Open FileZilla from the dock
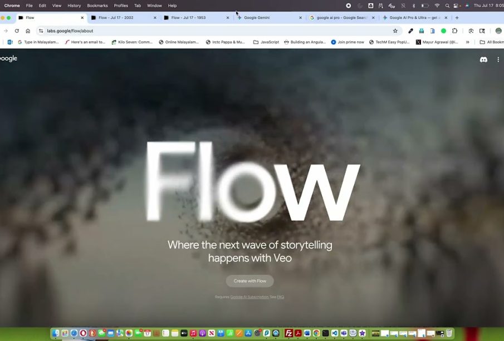Screen dimensions: 504x341 [x=289, y=333]
